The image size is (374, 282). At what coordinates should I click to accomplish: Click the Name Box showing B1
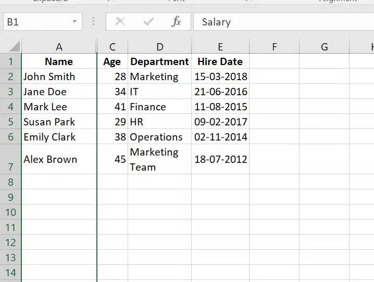coord(43,22)
